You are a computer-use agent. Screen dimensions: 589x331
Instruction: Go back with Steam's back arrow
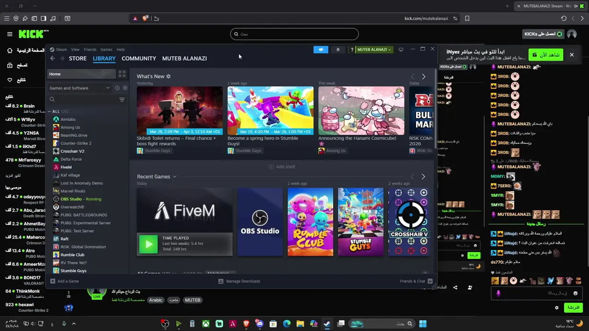point(52,58)
